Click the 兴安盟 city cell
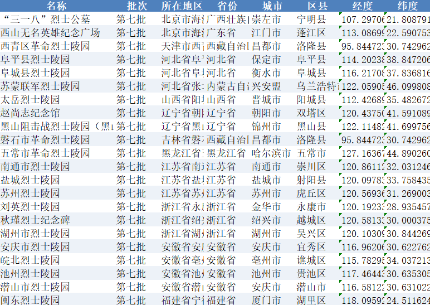This screenshot has height=305, width=430. (266, 86)
